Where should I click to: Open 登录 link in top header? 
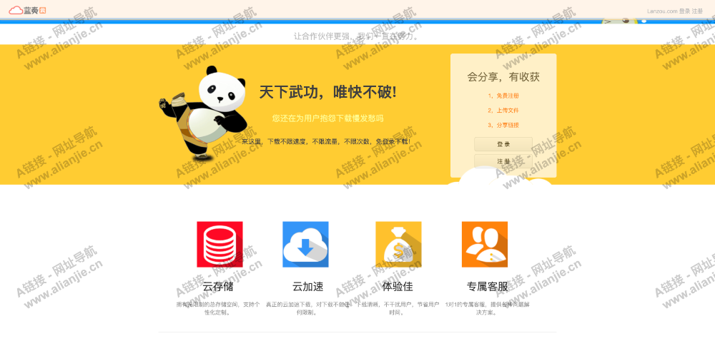pos(684,11)
